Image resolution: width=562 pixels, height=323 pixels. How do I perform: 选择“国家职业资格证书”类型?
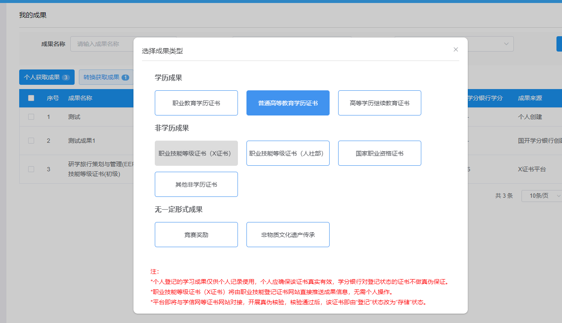(x=379, y=153)
